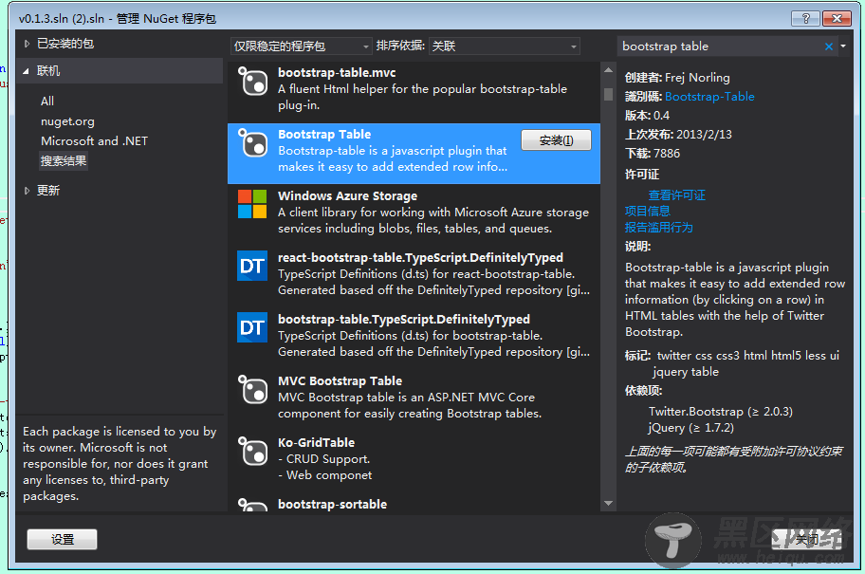
Task: Close the NuGet dialog window
Action: (837, 18)
